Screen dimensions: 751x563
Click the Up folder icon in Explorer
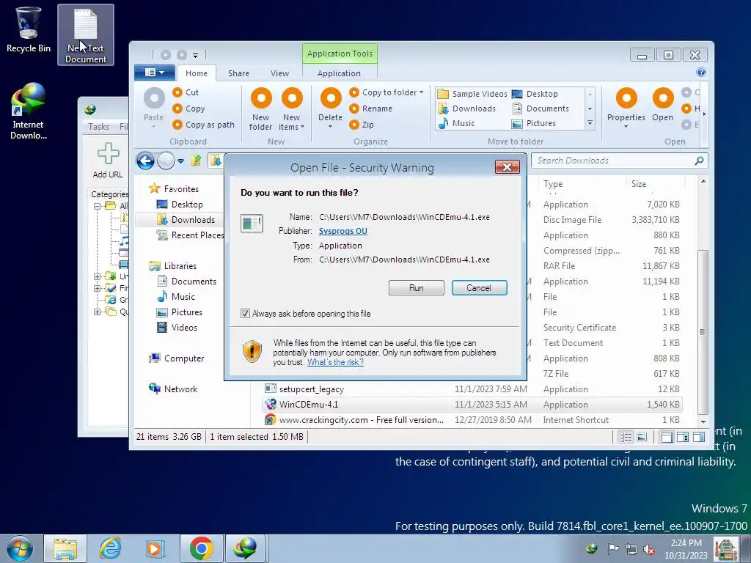tap(196, 161)
